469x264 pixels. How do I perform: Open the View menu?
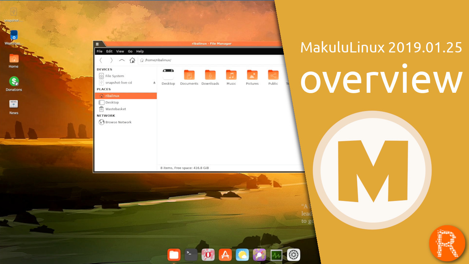point(120,51)
